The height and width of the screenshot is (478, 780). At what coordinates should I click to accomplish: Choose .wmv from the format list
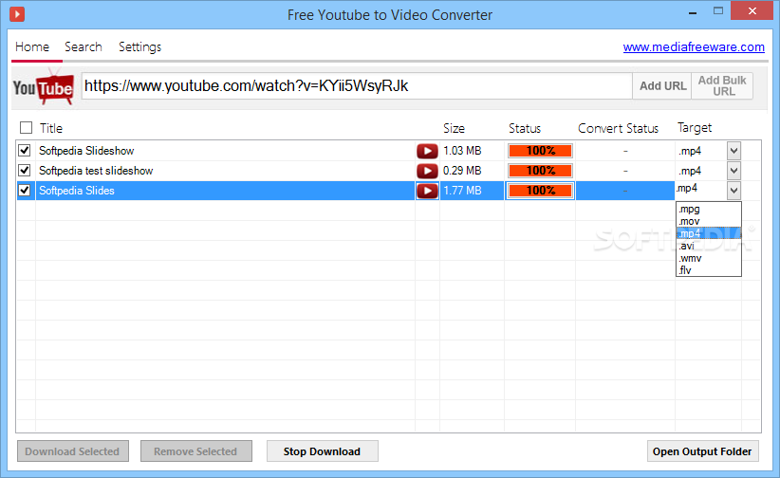click(709, 258)
